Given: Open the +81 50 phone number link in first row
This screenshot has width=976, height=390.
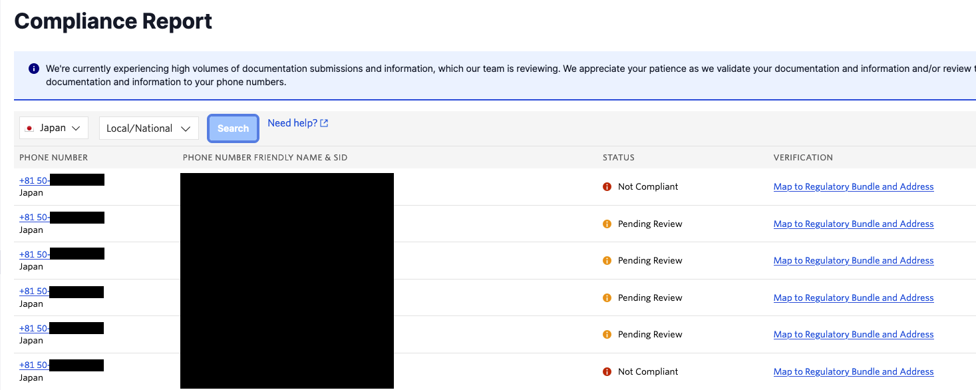Looking at the screenshot, I should click(x=35, y=180).
